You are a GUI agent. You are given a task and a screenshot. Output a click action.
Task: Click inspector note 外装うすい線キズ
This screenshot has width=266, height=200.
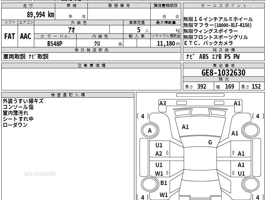[23, 101]
